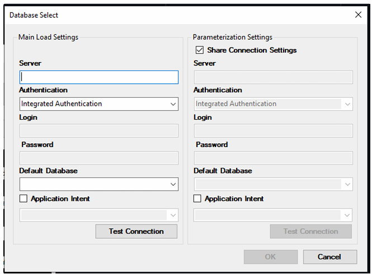
Task: Expand Parameterization Default Database dropdown
Action: 273,184
